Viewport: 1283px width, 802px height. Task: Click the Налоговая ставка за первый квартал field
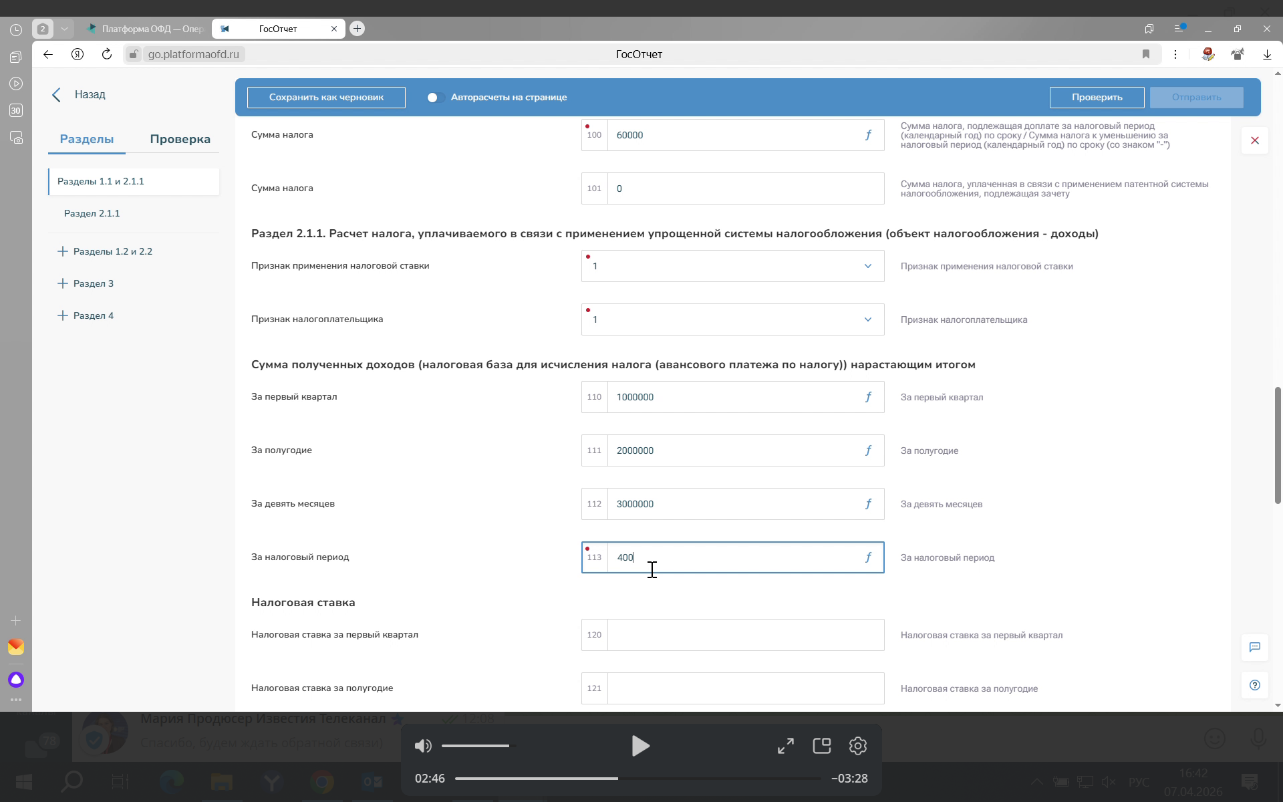(745, 635)
